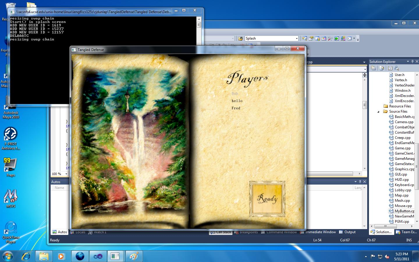Click the Windows Start orb

coord(8,256)
